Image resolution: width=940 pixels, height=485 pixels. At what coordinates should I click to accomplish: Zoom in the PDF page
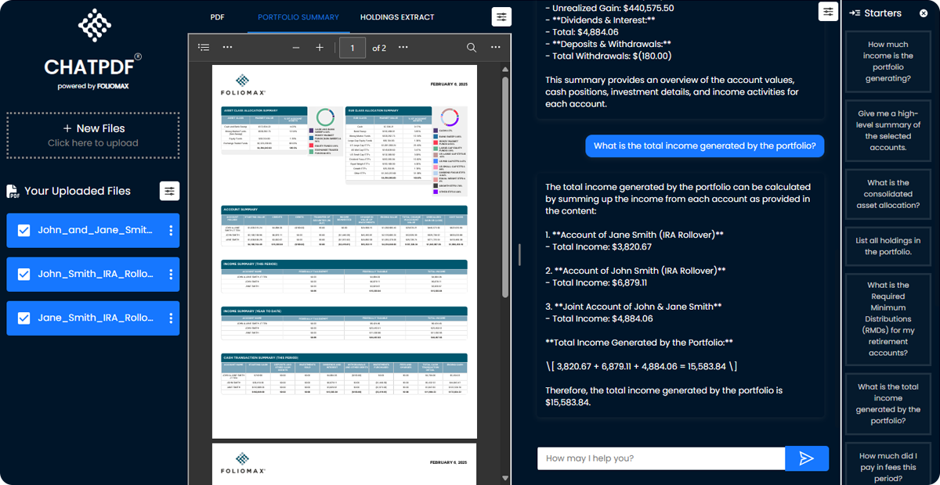click(x=320, y=48)
